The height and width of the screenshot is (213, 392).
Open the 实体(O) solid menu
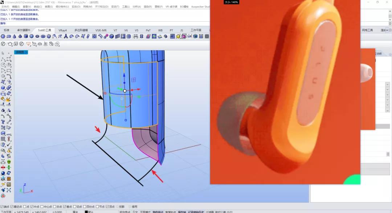point(76,7)
